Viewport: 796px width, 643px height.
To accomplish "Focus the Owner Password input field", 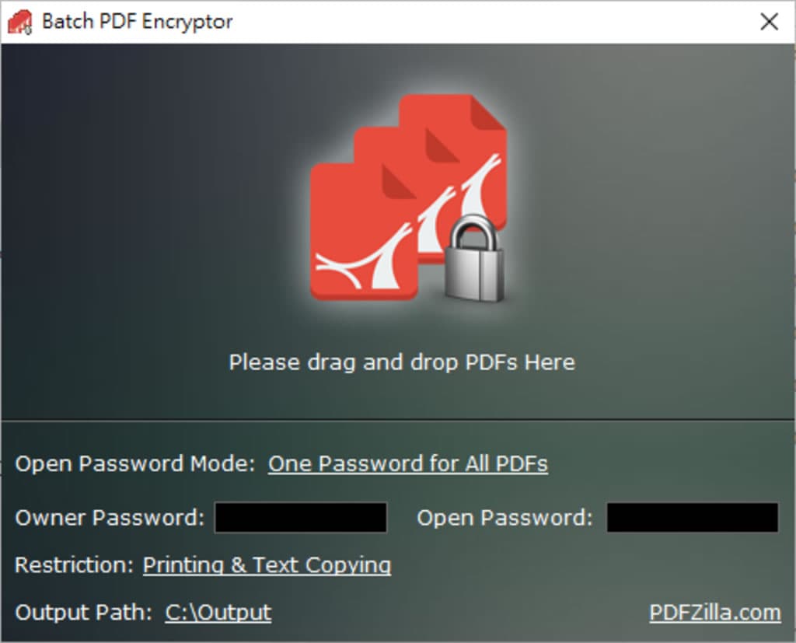I will coord(301,518).
